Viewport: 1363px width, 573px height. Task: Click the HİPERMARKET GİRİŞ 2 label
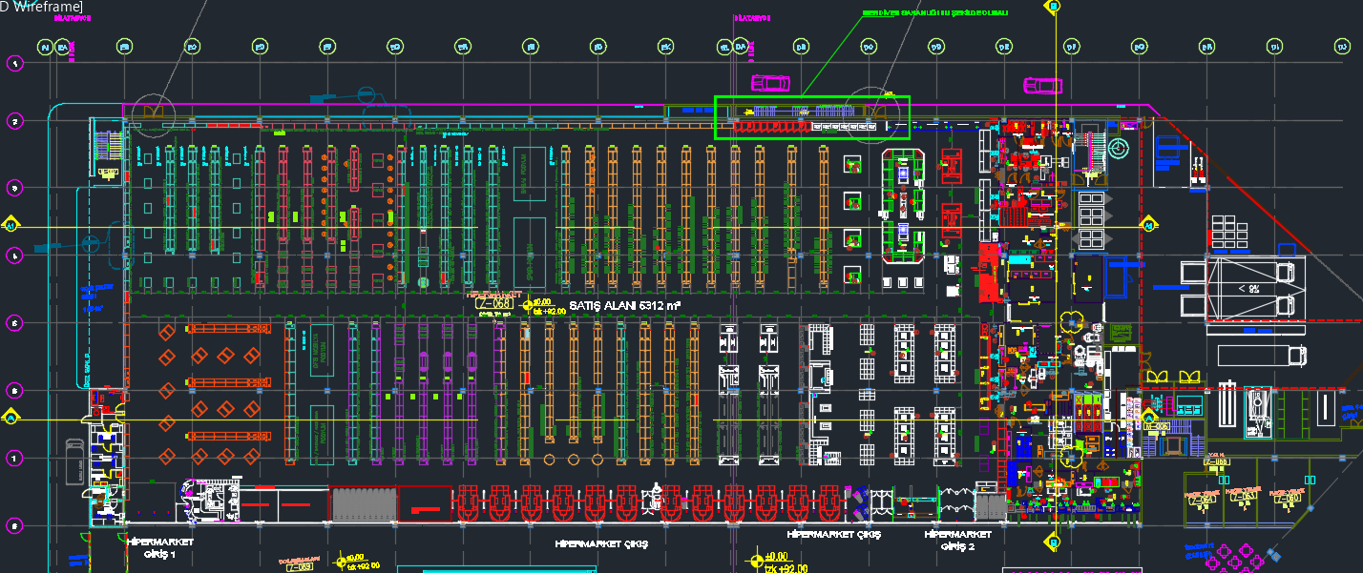[x=957, y=540]
